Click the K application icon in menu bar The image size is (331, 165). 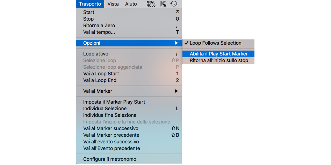pos(163,4)
